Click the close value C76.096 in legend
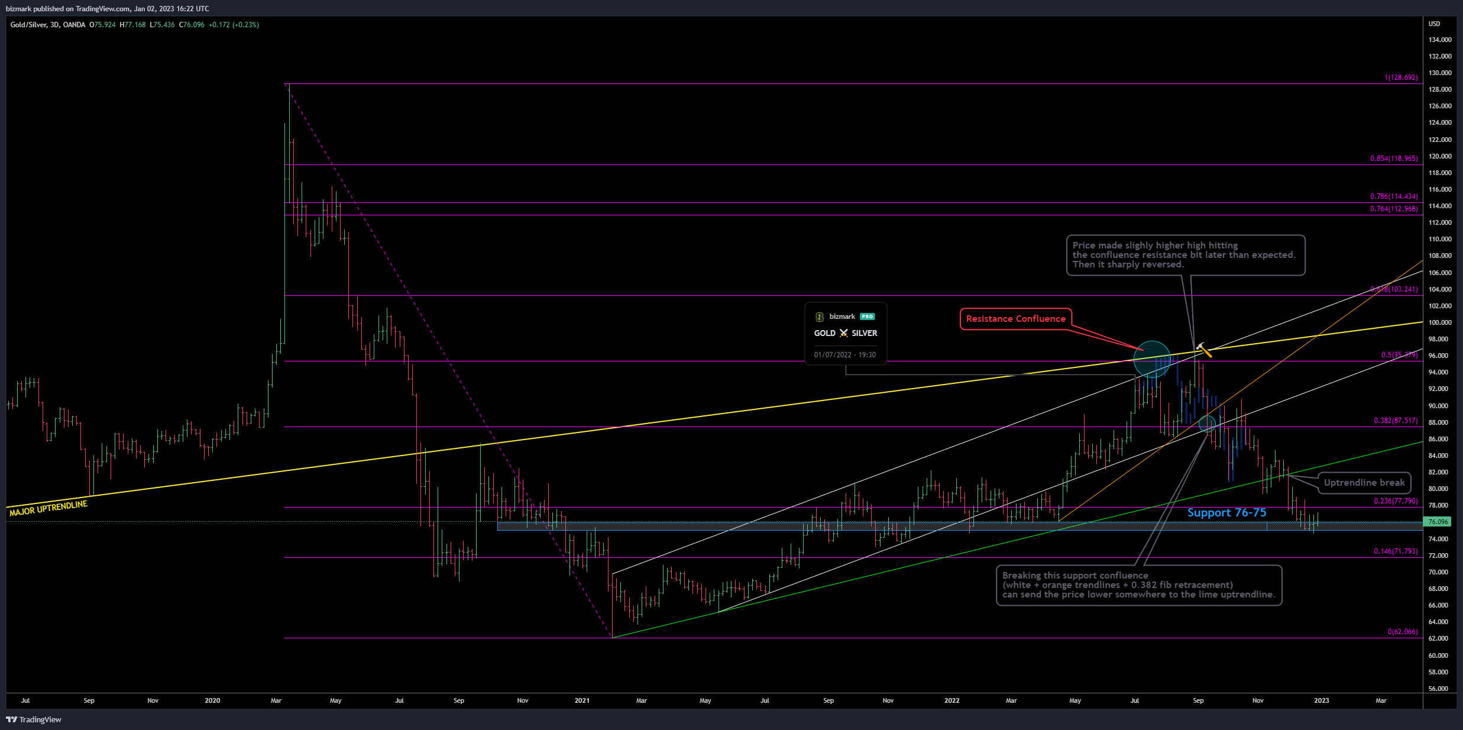 (x=192, y=25)
